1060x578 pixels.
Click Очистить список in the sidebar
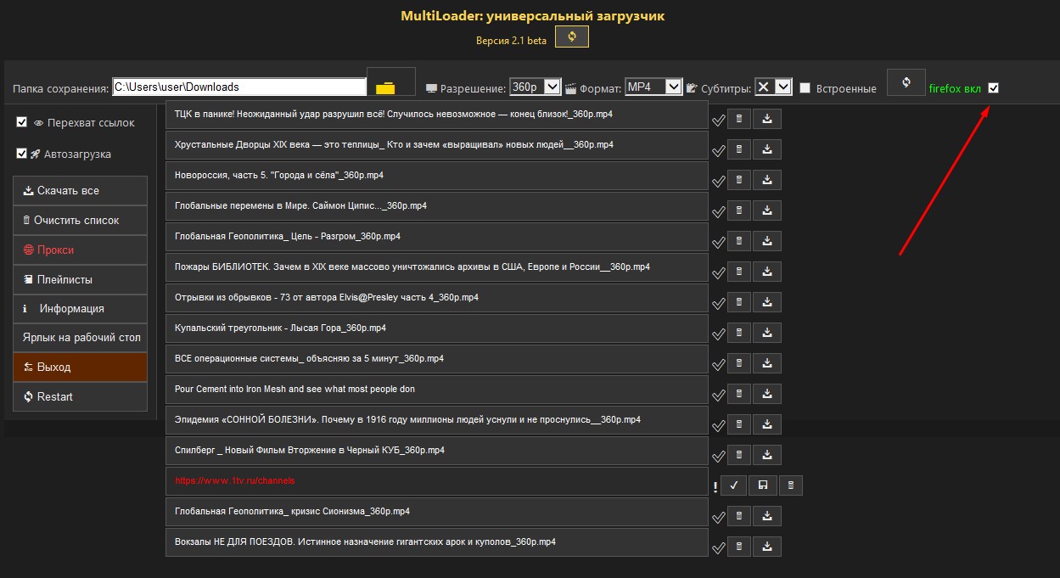tap(81, 221)
